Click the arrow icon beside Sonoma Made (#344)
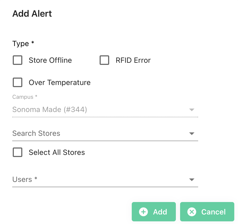 pyautogui.click(x=192, y=110)
